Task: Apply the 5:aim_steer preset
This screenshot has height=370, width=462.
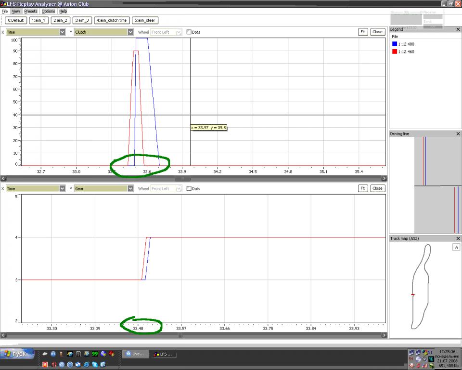Action: (145, 20)
